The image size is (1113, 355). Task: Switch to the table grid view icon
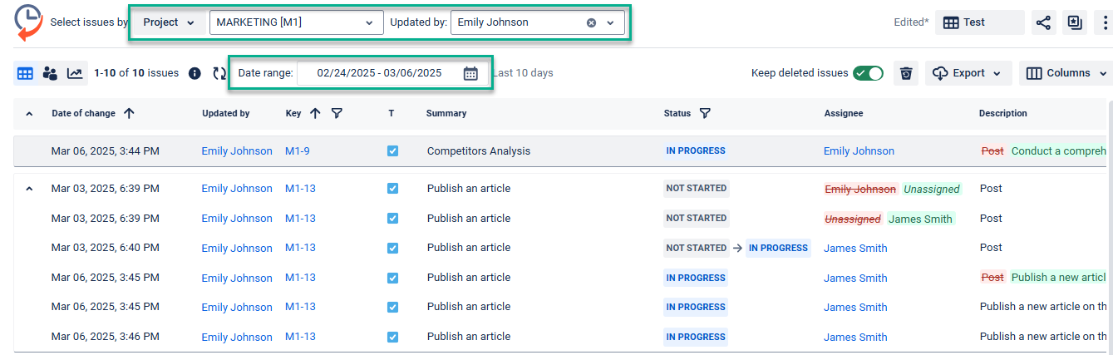tap(25, 73)
